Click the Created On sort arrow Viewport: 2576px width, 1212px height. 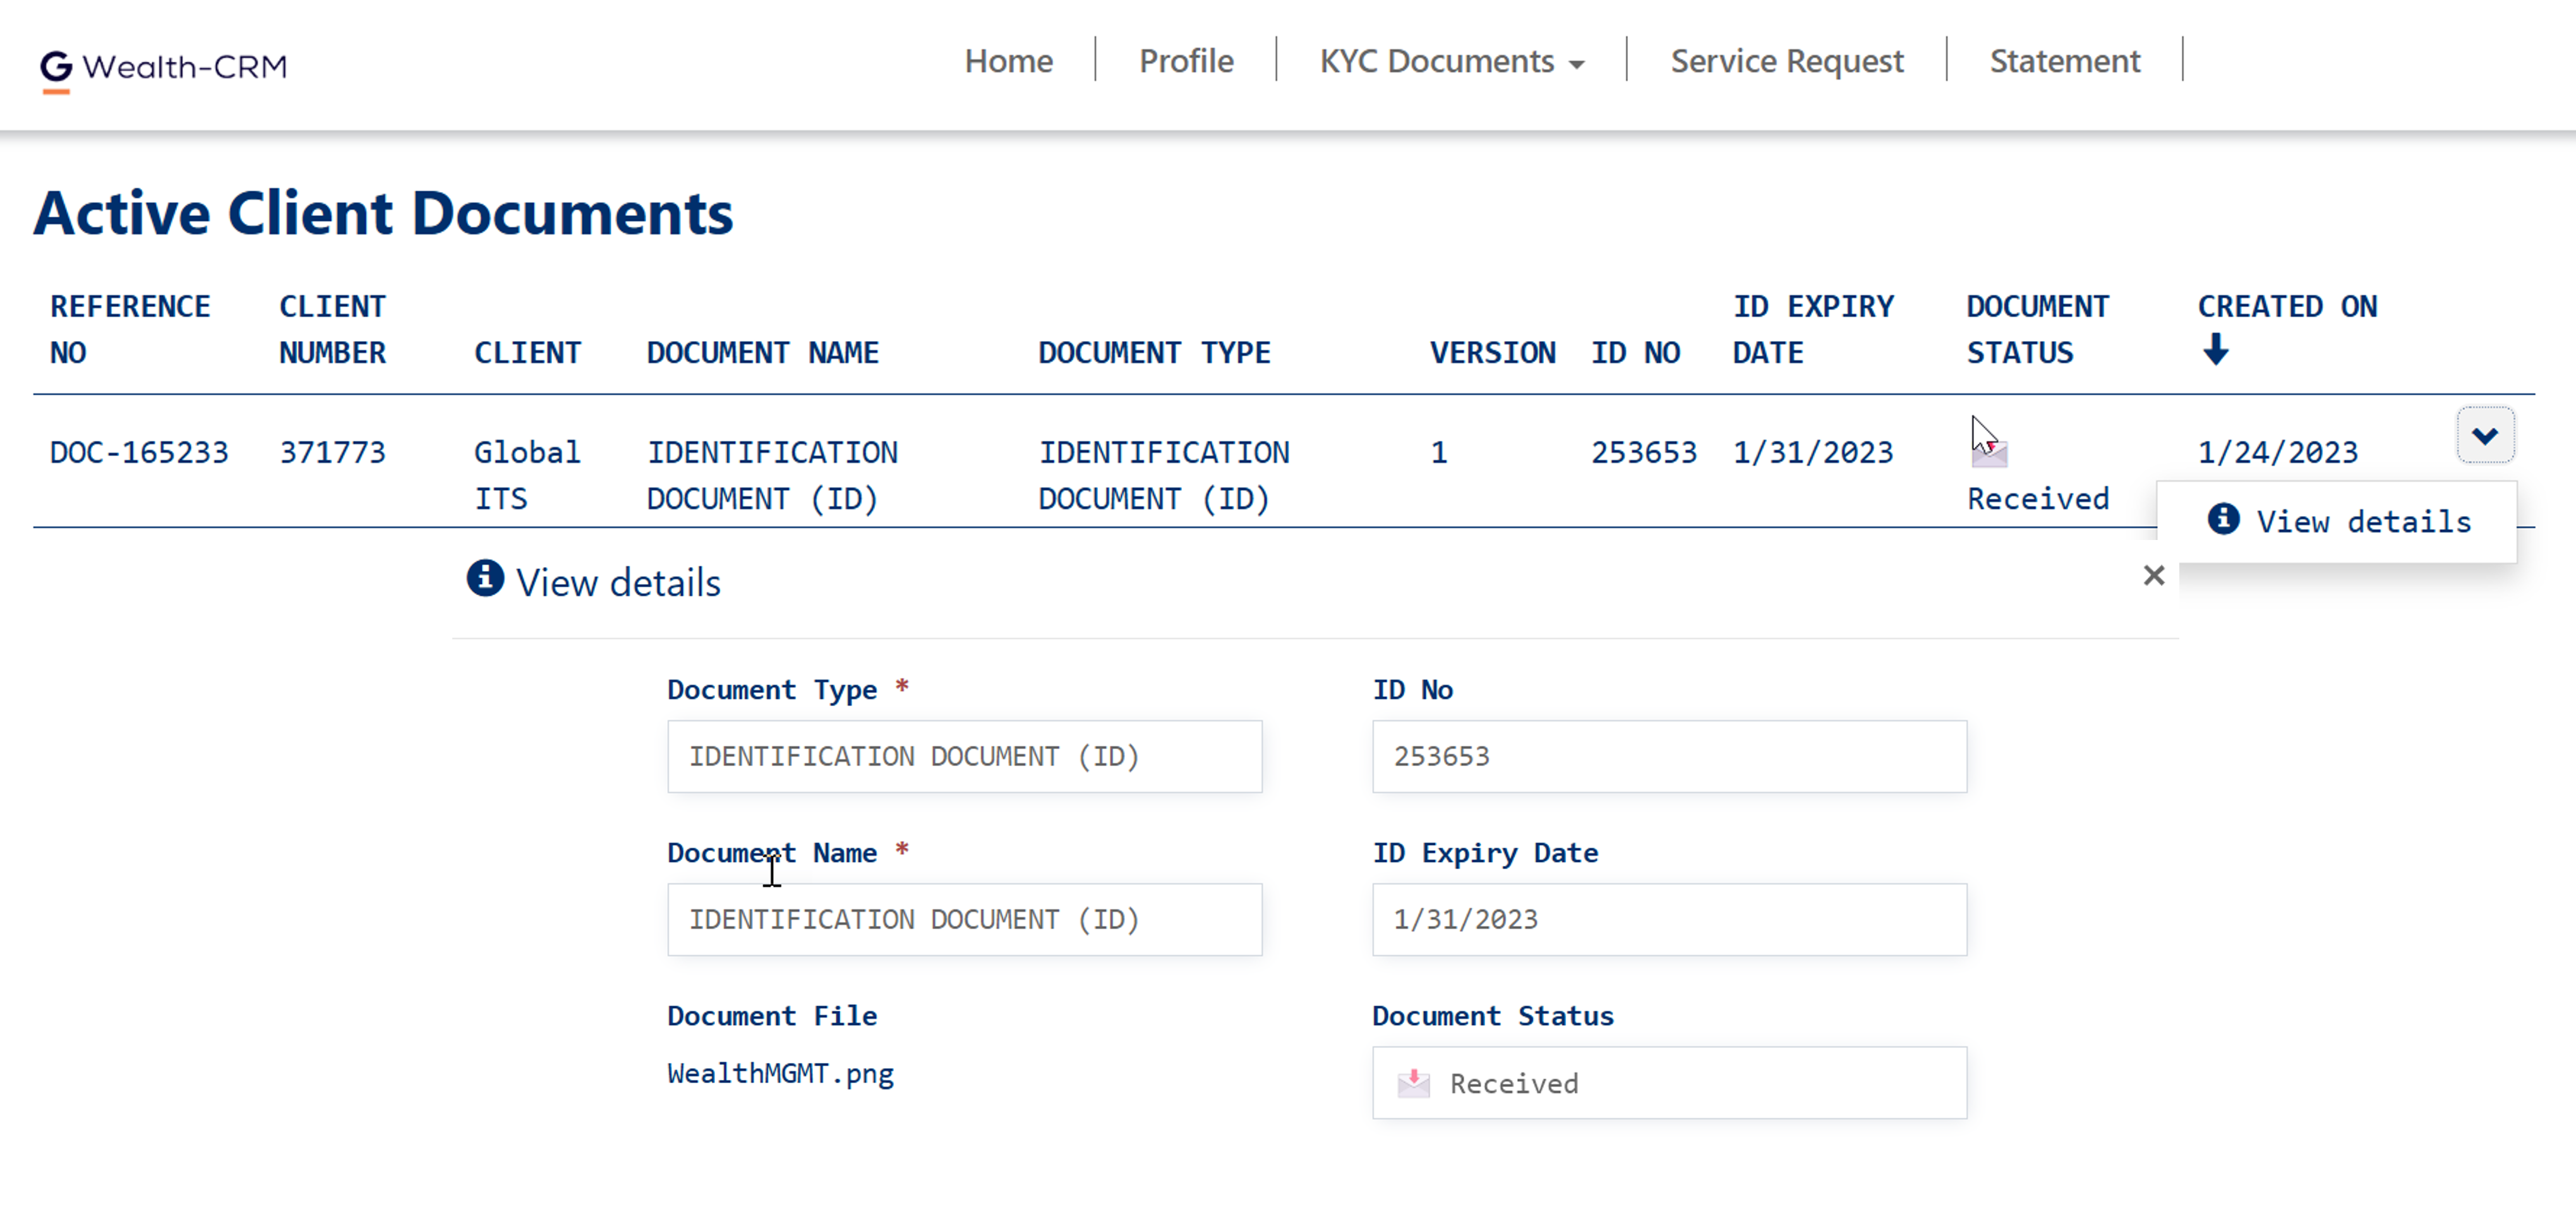2215,349
